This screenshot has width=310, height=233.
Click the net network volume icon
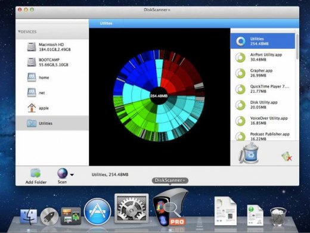(32, 92)
